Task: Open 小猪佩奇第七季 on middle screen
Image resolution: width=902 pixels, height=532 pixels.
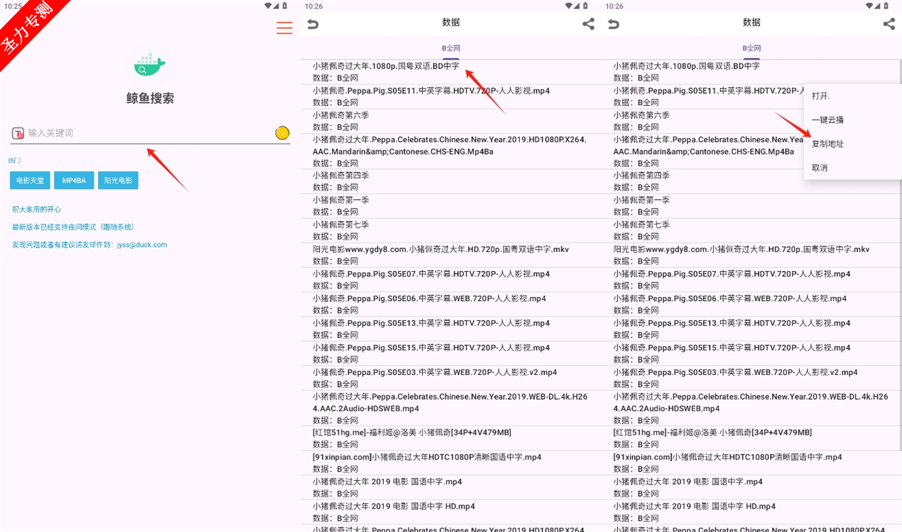Action: [451, 230]
